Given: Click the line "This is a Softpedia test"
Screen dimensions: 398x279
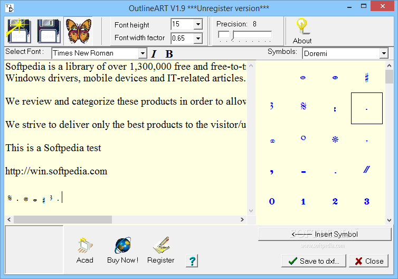Looking at the screenshot, I should tap(53, 148).
